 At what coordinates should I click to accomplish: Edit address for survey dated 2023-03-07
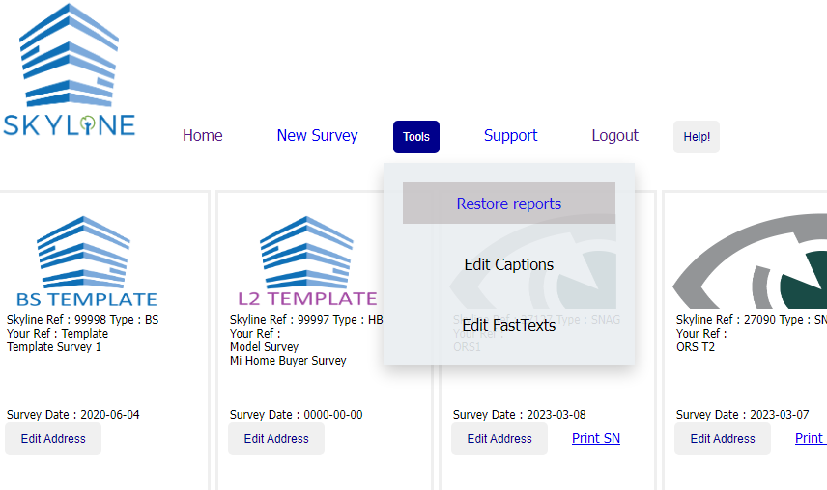723,439
